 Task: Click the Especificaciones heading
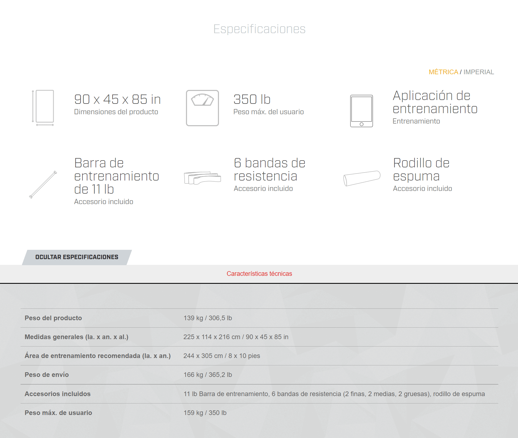pyautogui.click(x=259, y=29)
